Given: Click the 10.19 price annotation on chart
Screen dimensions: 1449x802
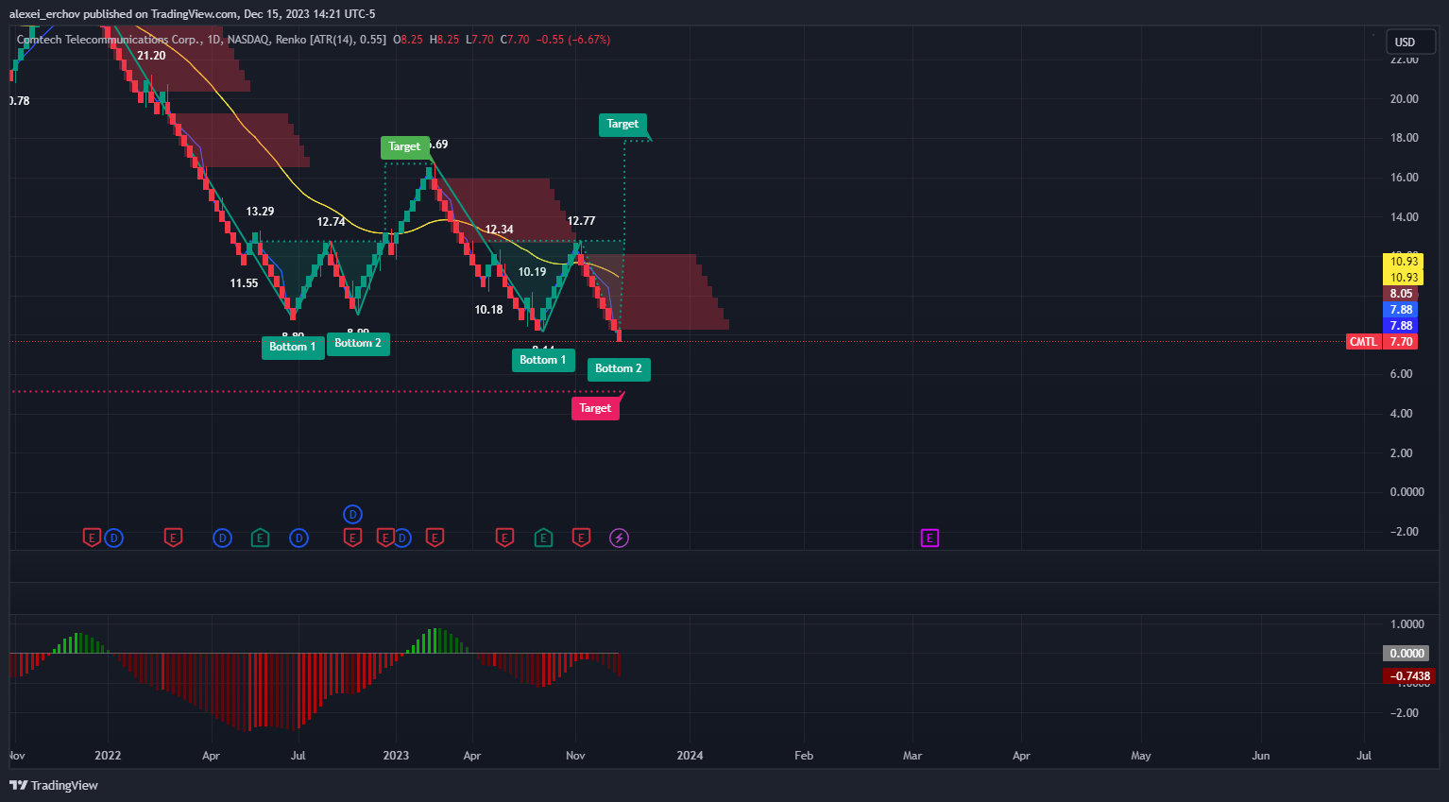Looking at the screenshot, I should [x=532, y=272].
